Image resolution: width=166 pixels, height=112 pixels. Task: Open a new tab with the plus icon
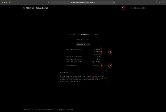pos(160,2)
